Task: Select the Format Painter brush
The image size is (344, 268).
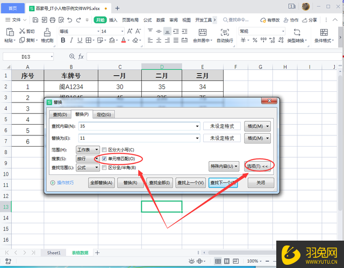Action: [47, 32]
